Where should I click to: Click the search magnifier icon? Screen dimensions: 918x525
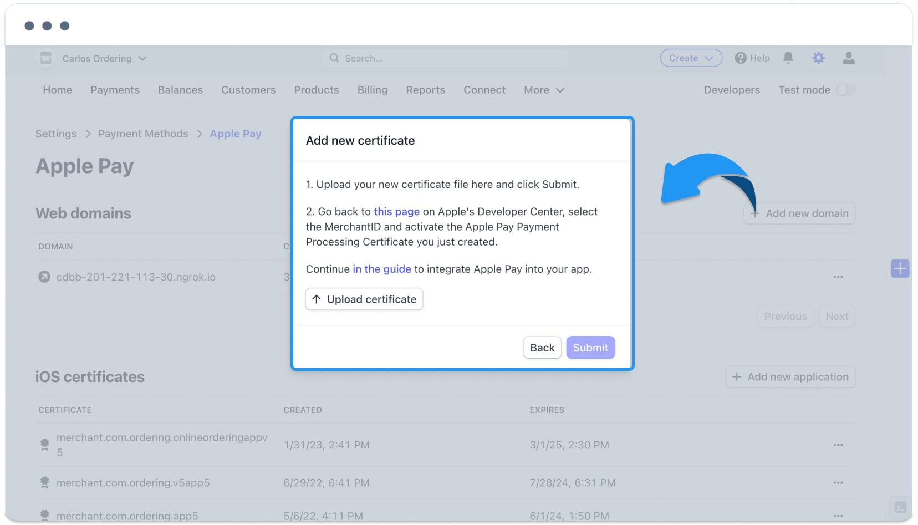pyautogui.click(x=334, y=58)
